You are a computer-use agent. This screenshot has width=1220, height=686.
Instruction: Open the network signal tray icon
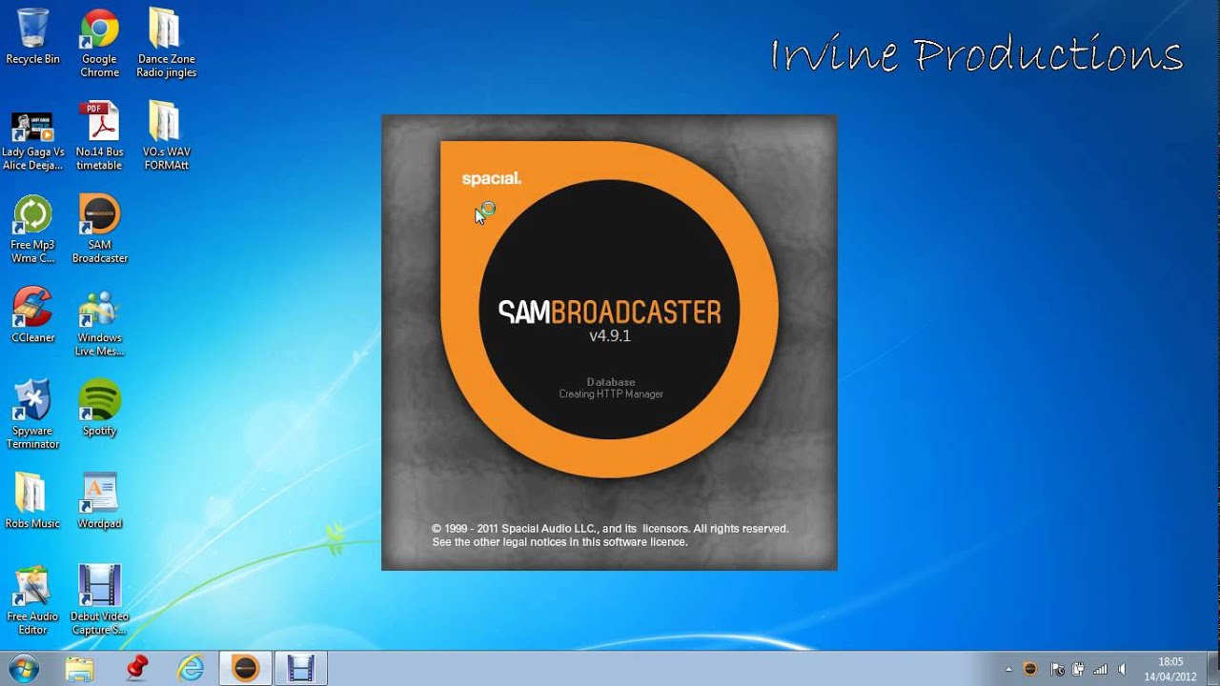point(1102,669)
